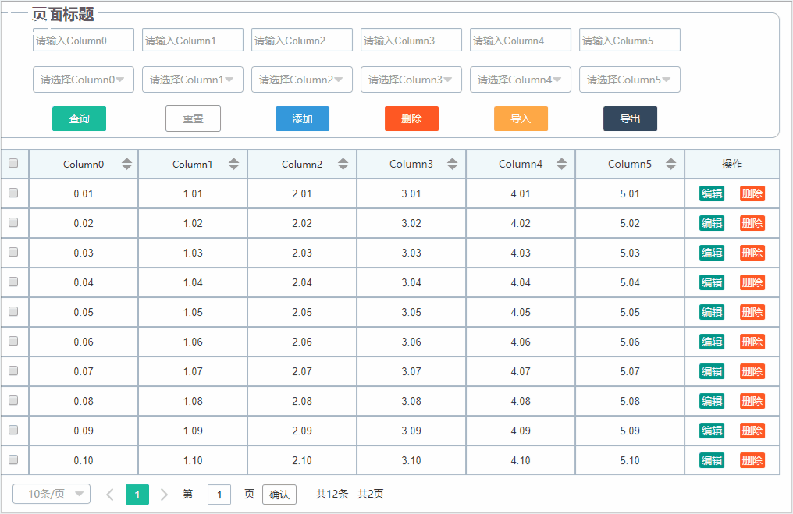Focus the 请输入Column2 input field
The height and width of the screenshot is (514, 793).
coord(302,40)
